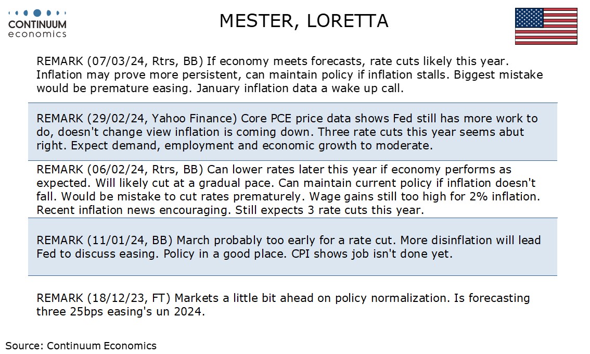The height and width of the screenshot is (354, 590).
Task: Click the word 'economics' under the Continuum logo
Action: 37,34
